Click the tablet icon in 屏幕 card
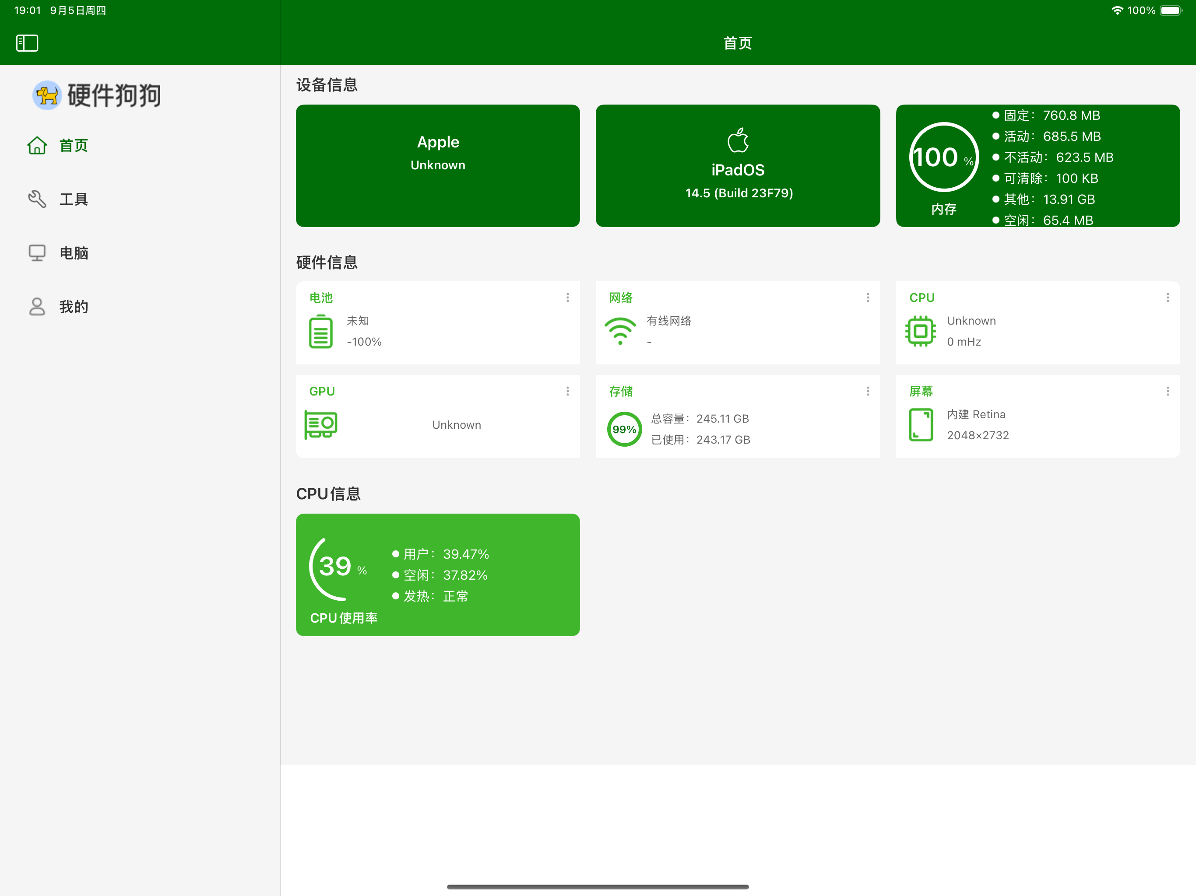The image size is (1196, 896). [921, 425]
